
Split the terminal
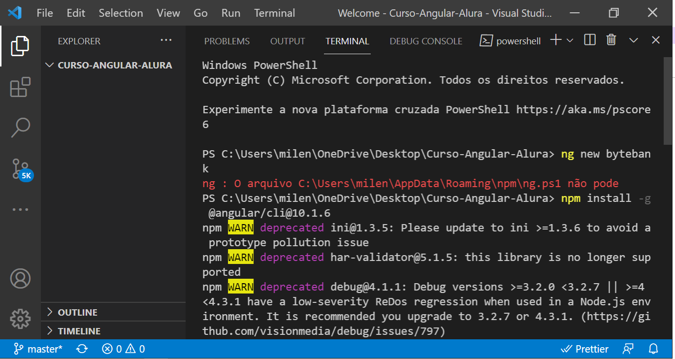click(x=590, y=40)
